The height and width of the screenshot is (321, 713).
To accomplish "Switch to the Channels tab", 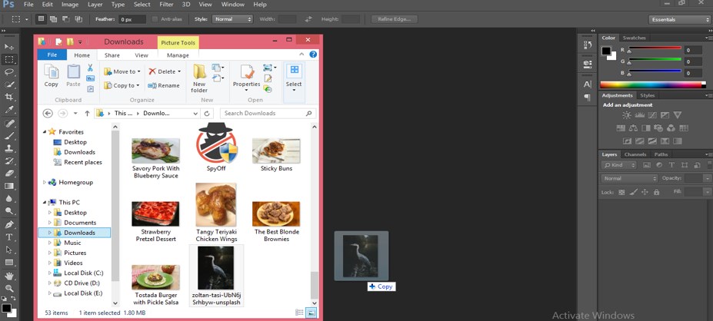I will [635, 154].
